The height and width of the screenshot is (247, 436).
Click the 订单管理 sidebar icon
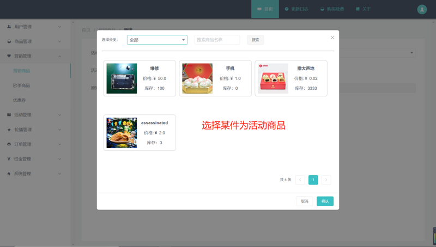[9, 144]
